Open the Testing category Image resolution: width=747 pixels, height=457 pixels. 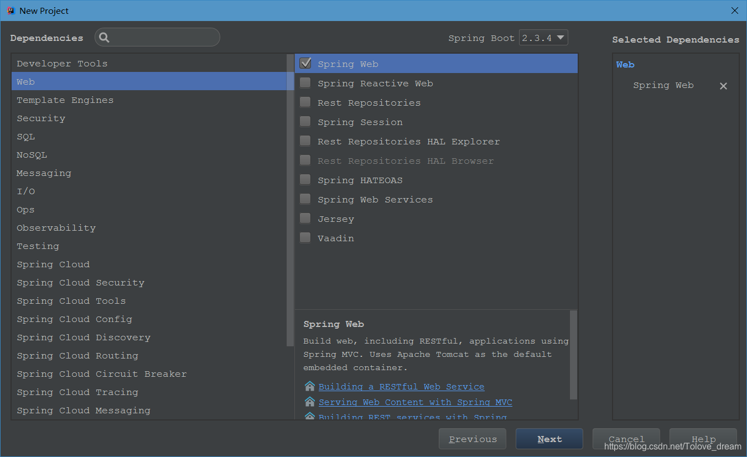point(149,246)
